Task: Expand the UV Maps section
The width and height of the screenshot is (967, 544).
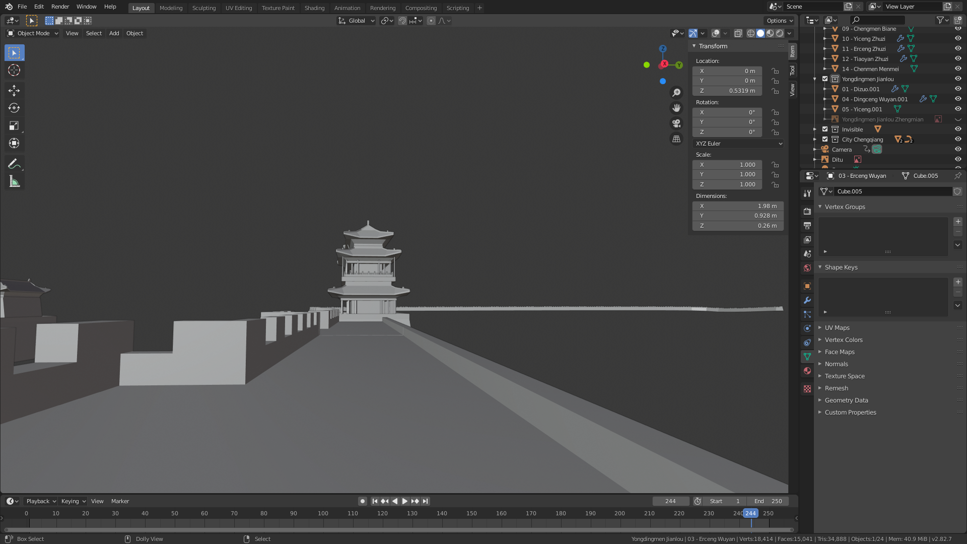Action: pyautogui.click(x=837, y=327)
